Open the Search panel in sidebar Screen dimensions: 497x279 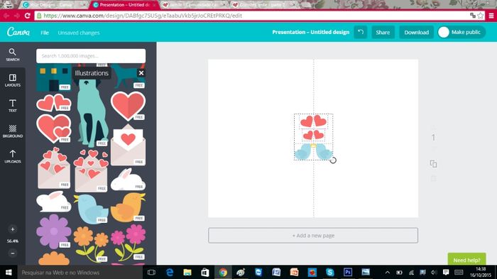coord(12,55)
